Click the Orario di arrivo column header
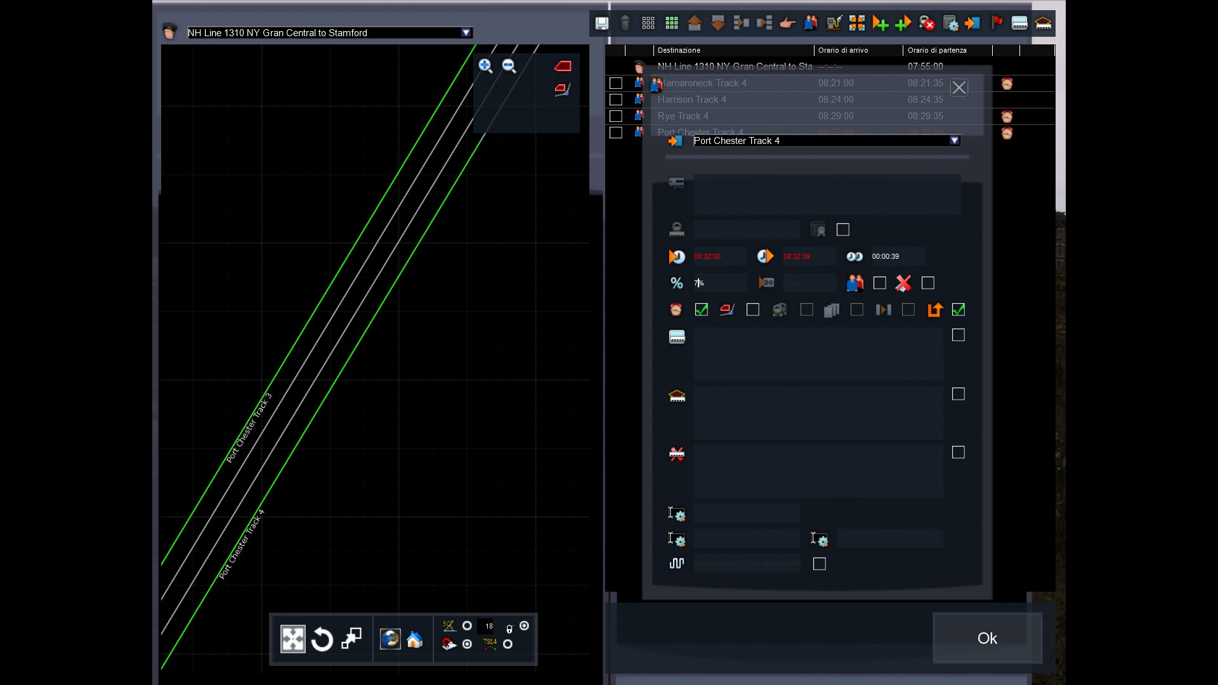This screenshot has height=685, width=1218. tap(858, 50)
